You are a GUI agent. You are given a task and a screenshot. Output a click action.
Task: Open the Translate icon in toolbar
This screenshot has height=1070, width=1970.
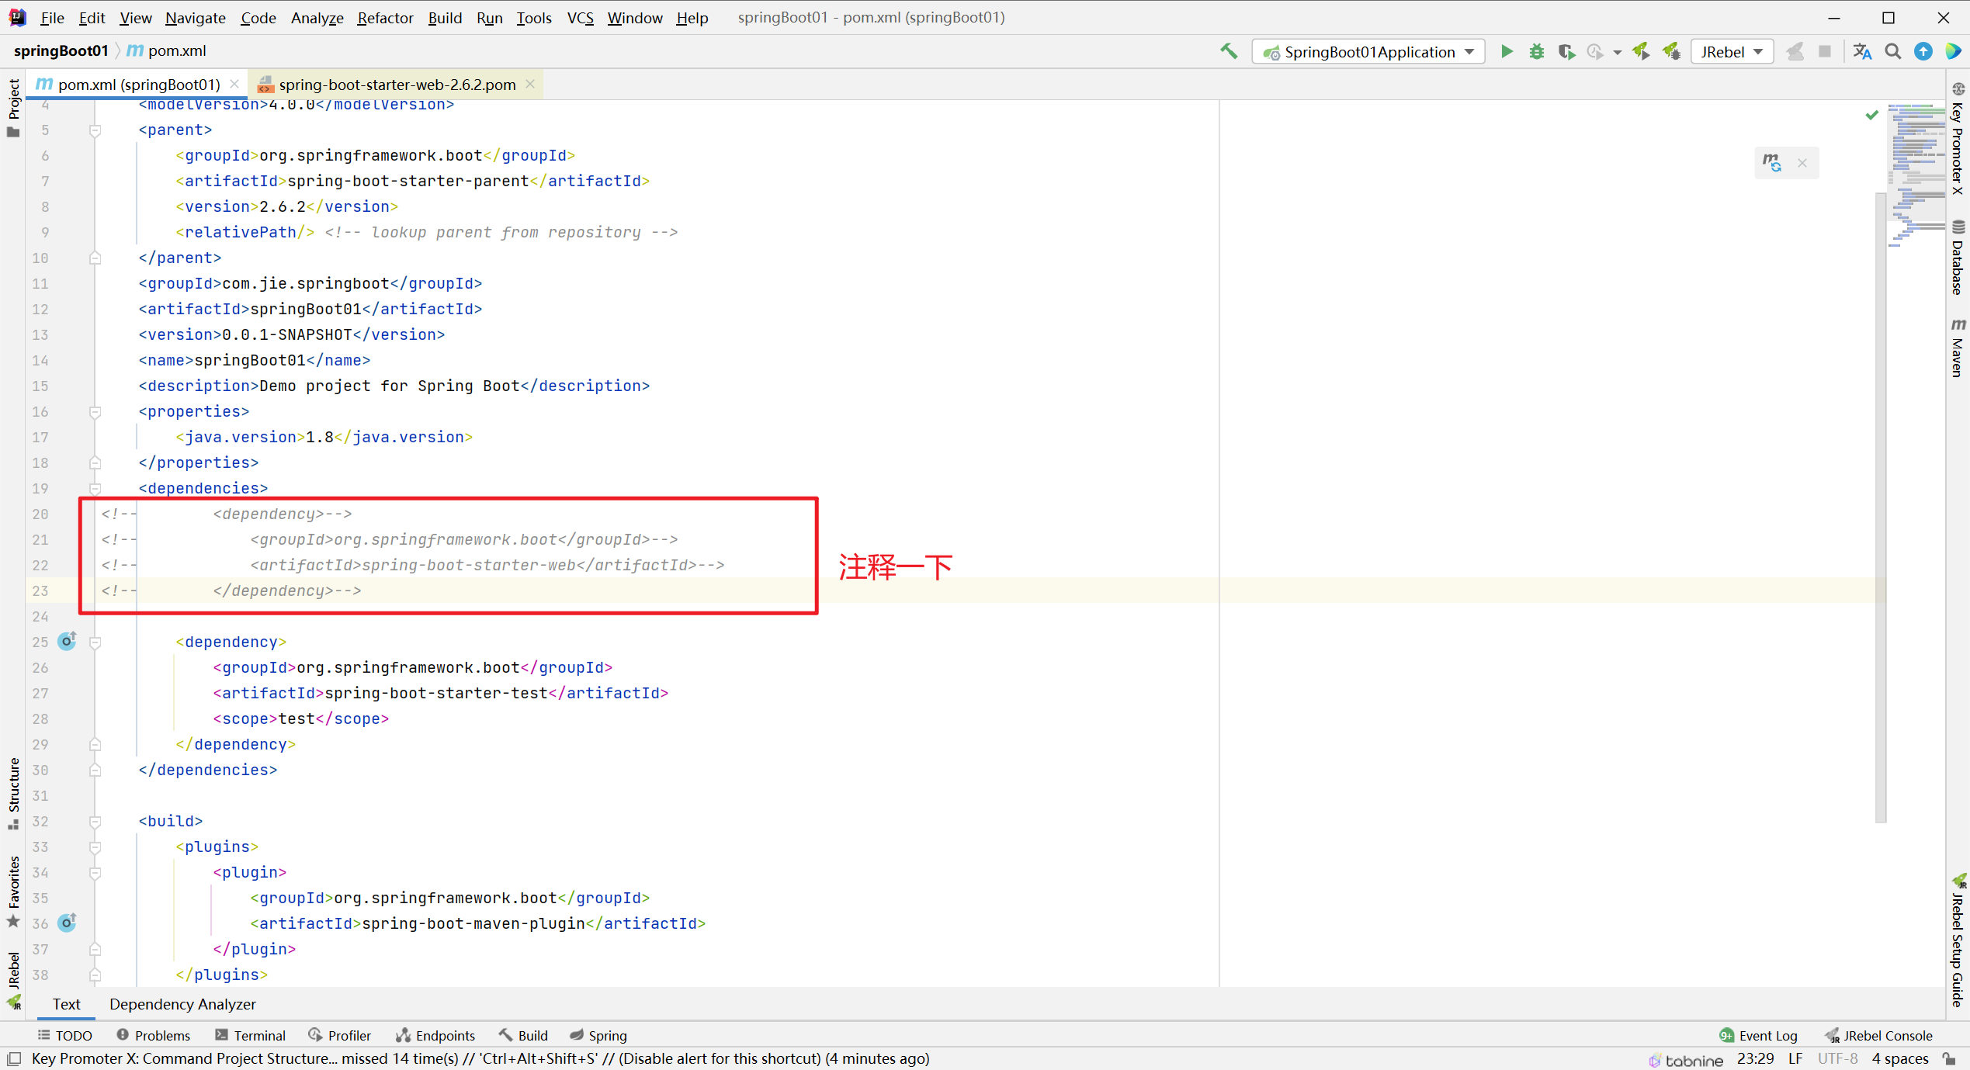pyautogui.click(x=1862, y=51)
